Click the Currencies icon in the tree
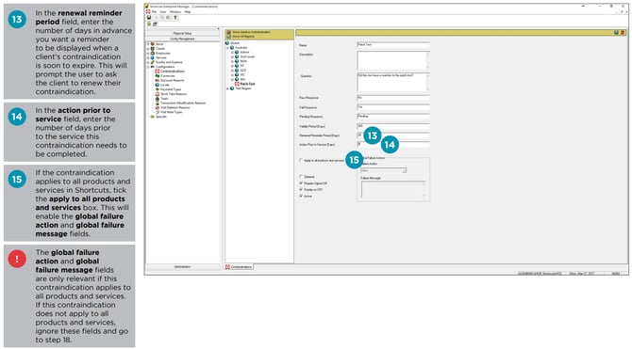This screenshot has height=349, width=632. (x=158, y=75)
